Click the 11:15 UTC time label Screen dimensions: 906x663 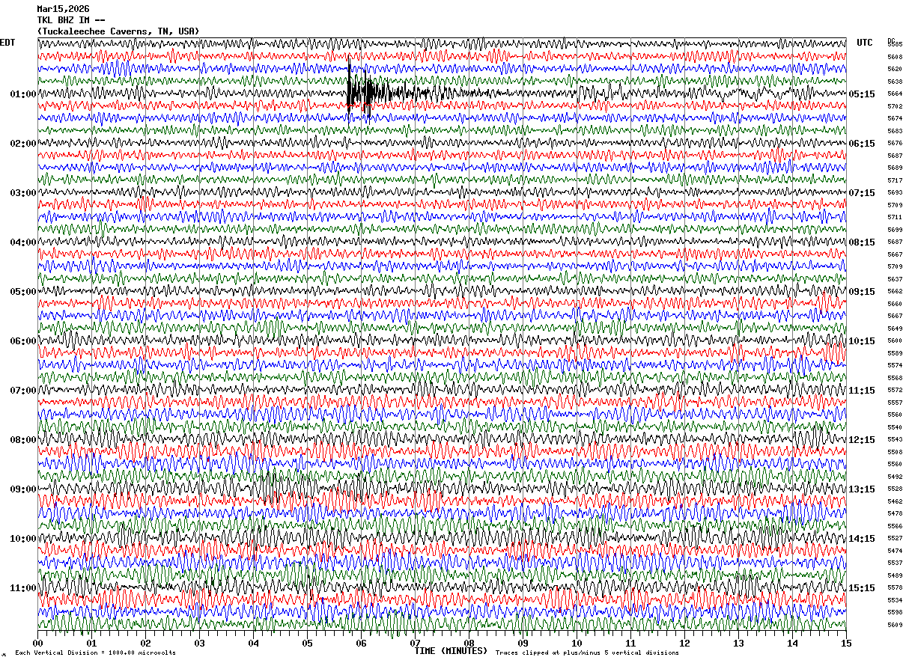click(862, 391)
